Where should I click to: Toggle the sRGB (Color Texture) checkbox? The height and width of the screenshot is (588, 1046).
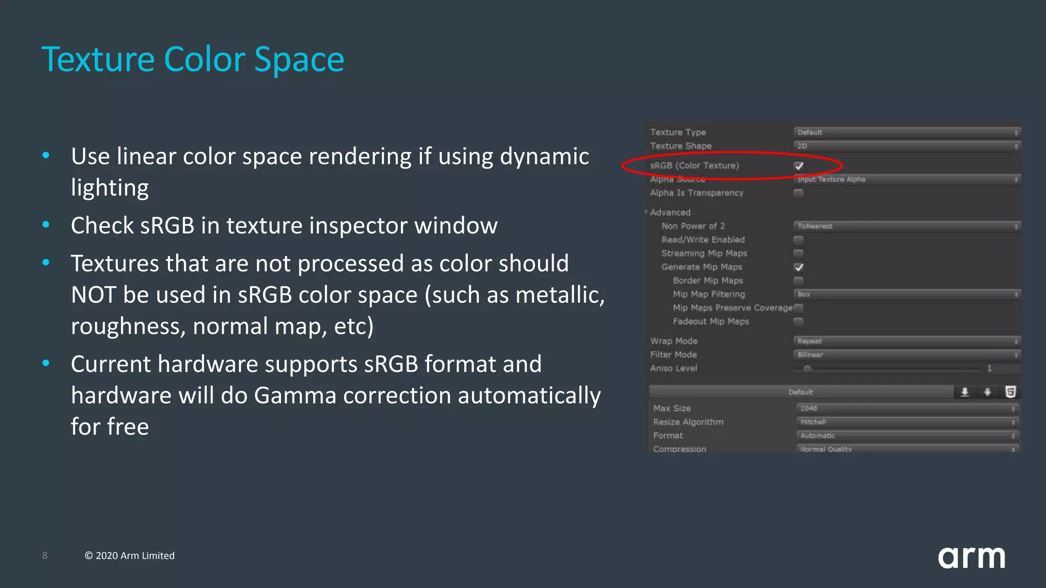coord(799,165)
